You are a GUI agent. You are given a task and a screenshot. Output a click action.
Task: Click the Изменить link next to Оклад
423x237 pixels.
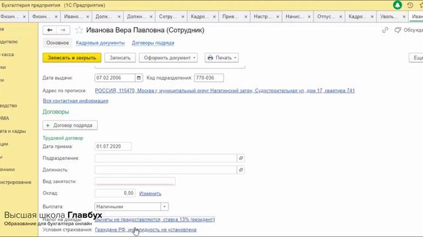click(150, 194)
